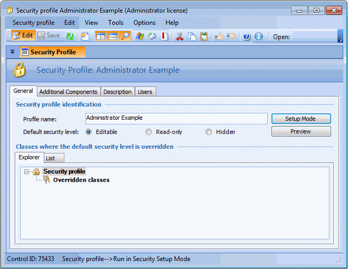The width and height of the screenshot is (349, 269).
Task: Click the Security Profile header tab
Action: click(x=52, y=52)
